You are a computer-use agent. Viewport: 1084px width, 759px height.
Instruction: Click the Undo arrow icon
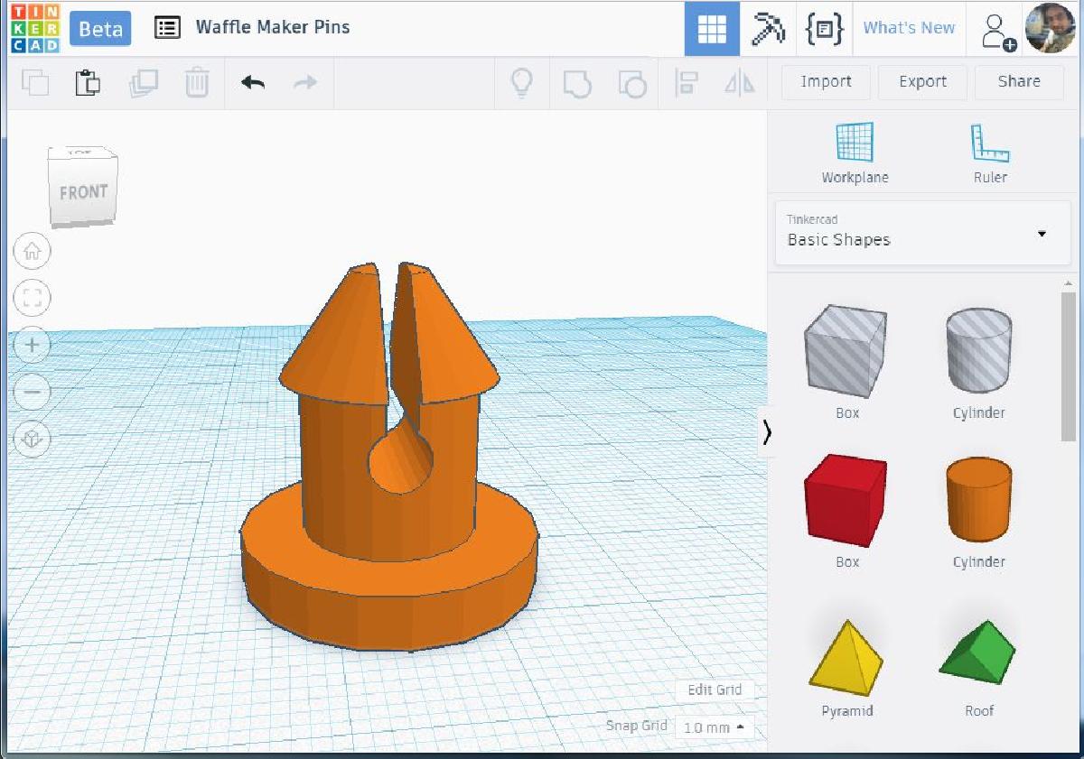[x=253, y=83]
